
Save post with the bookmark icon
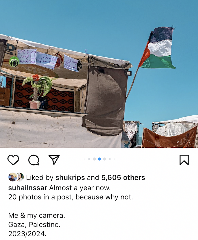click(x=184, y=160)
